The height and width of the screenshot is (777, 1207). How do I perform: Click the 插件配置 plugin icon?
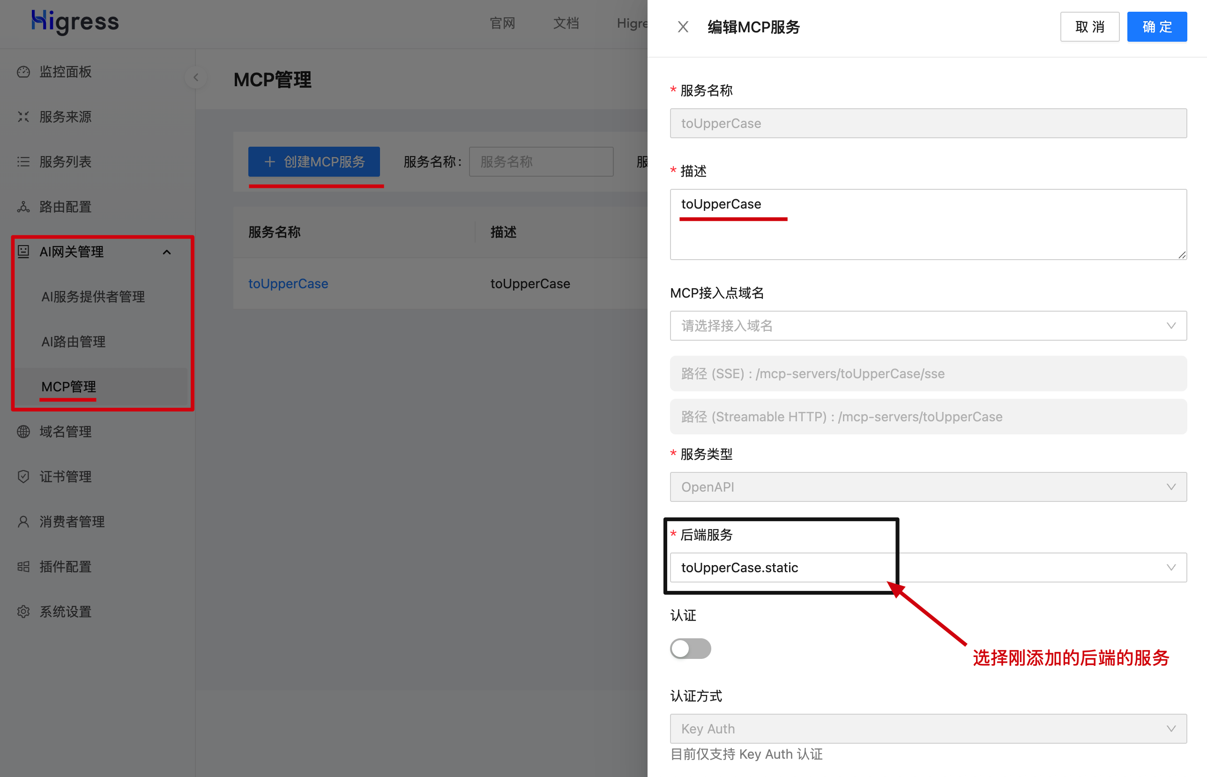23,567
